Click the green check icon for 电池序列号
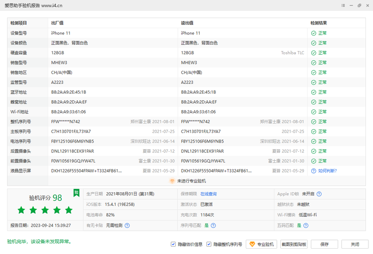 [x=314, y=141]
